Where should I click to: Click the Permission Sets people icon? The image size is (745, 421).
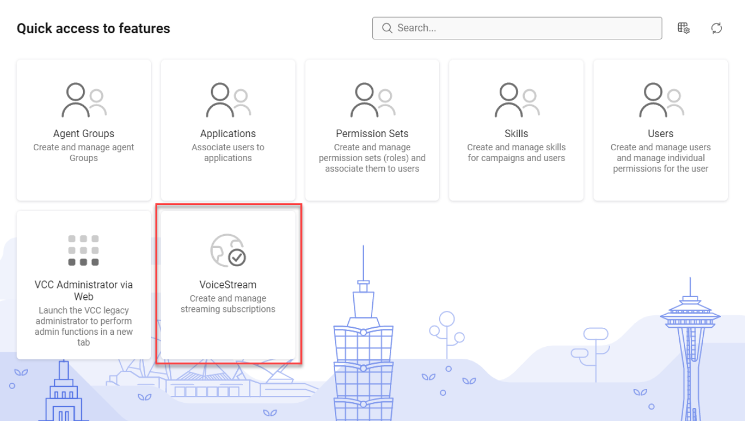click(372, 100)
